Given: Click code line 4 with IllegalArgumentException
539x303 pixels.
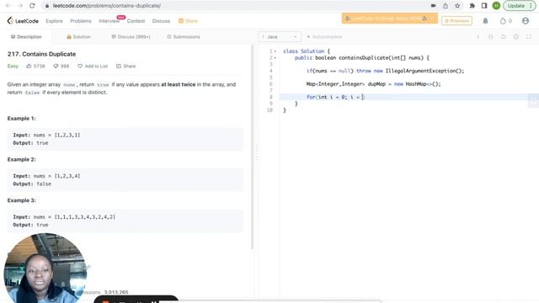Looking at the screenshot, I should coord(385,71).
